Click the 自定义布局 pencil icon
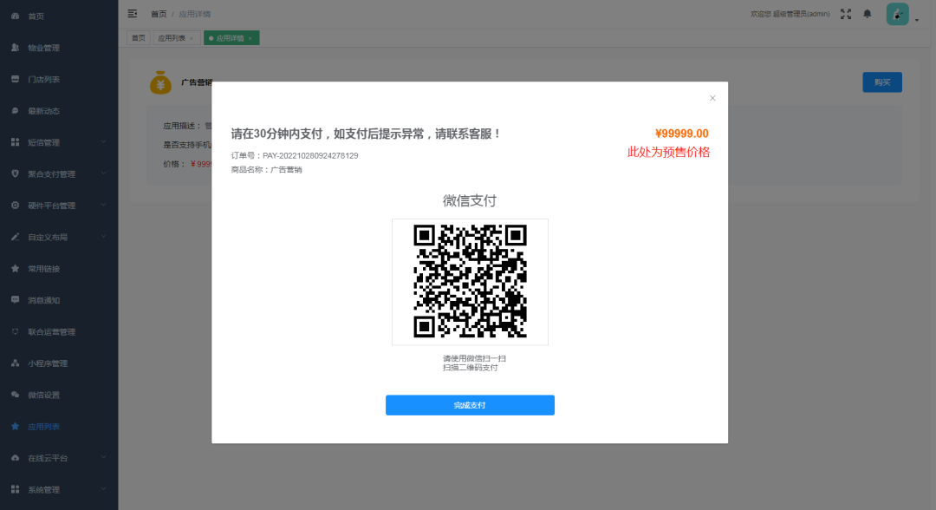The height and width of the screenshot is (510, 936). [x=15, y=237]
